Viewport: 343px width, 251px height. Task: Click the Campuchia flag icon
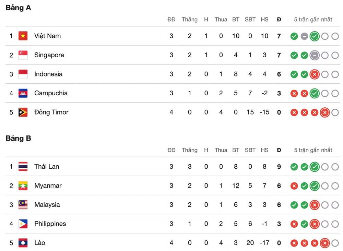pos(23,93)
